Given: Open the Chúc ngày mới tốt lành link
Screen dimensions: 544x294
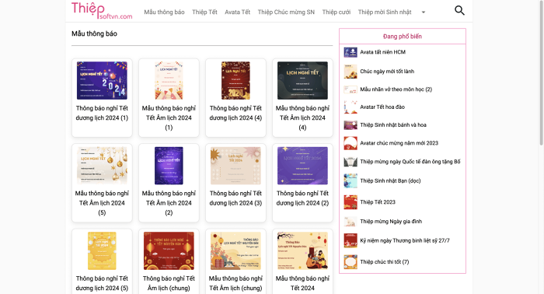Looking at the screenshot, I should (387, 71).
